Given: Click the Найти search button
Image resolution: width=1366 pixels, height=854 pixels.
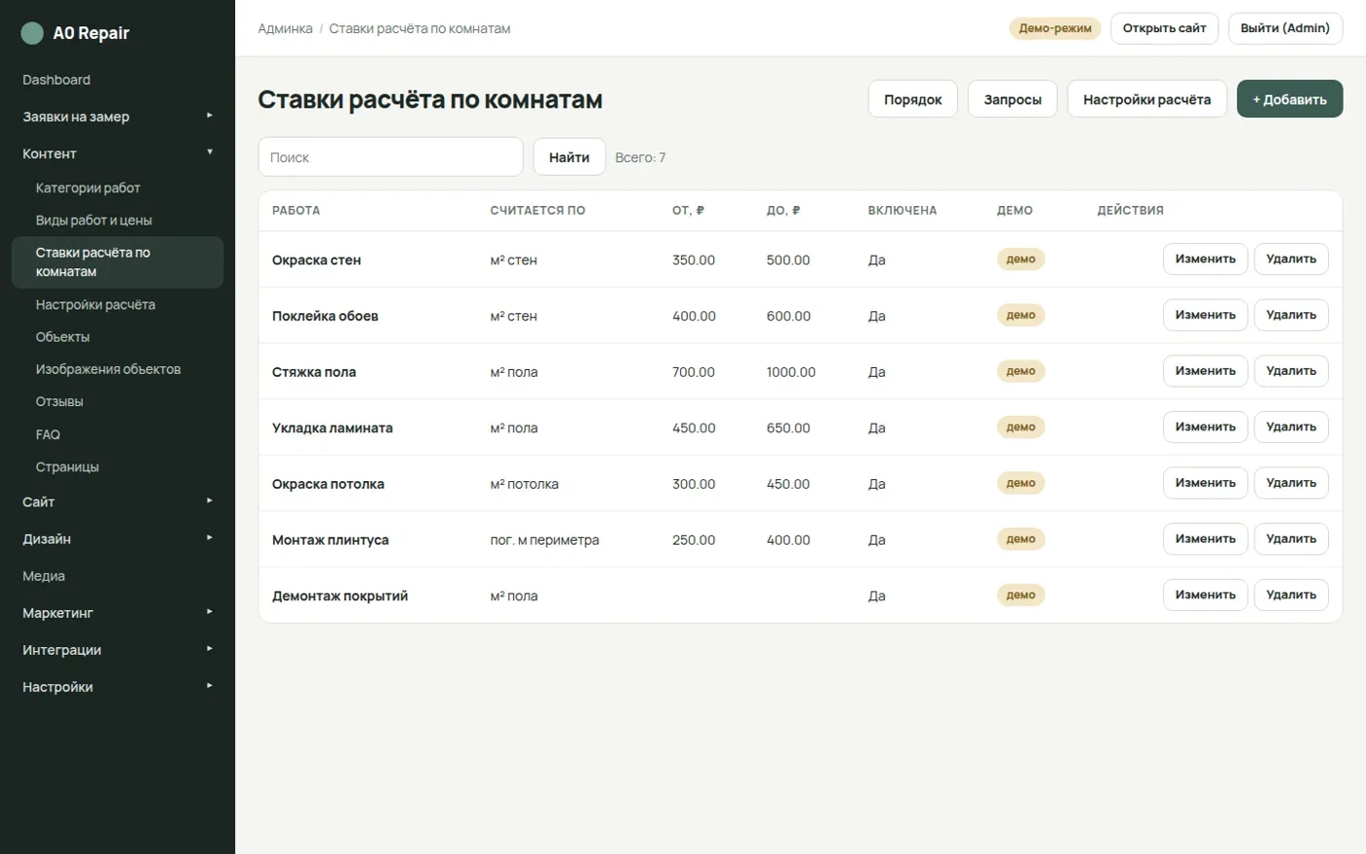Looking at the screenshot, I should pyautogui.click(x=569, y=157).
